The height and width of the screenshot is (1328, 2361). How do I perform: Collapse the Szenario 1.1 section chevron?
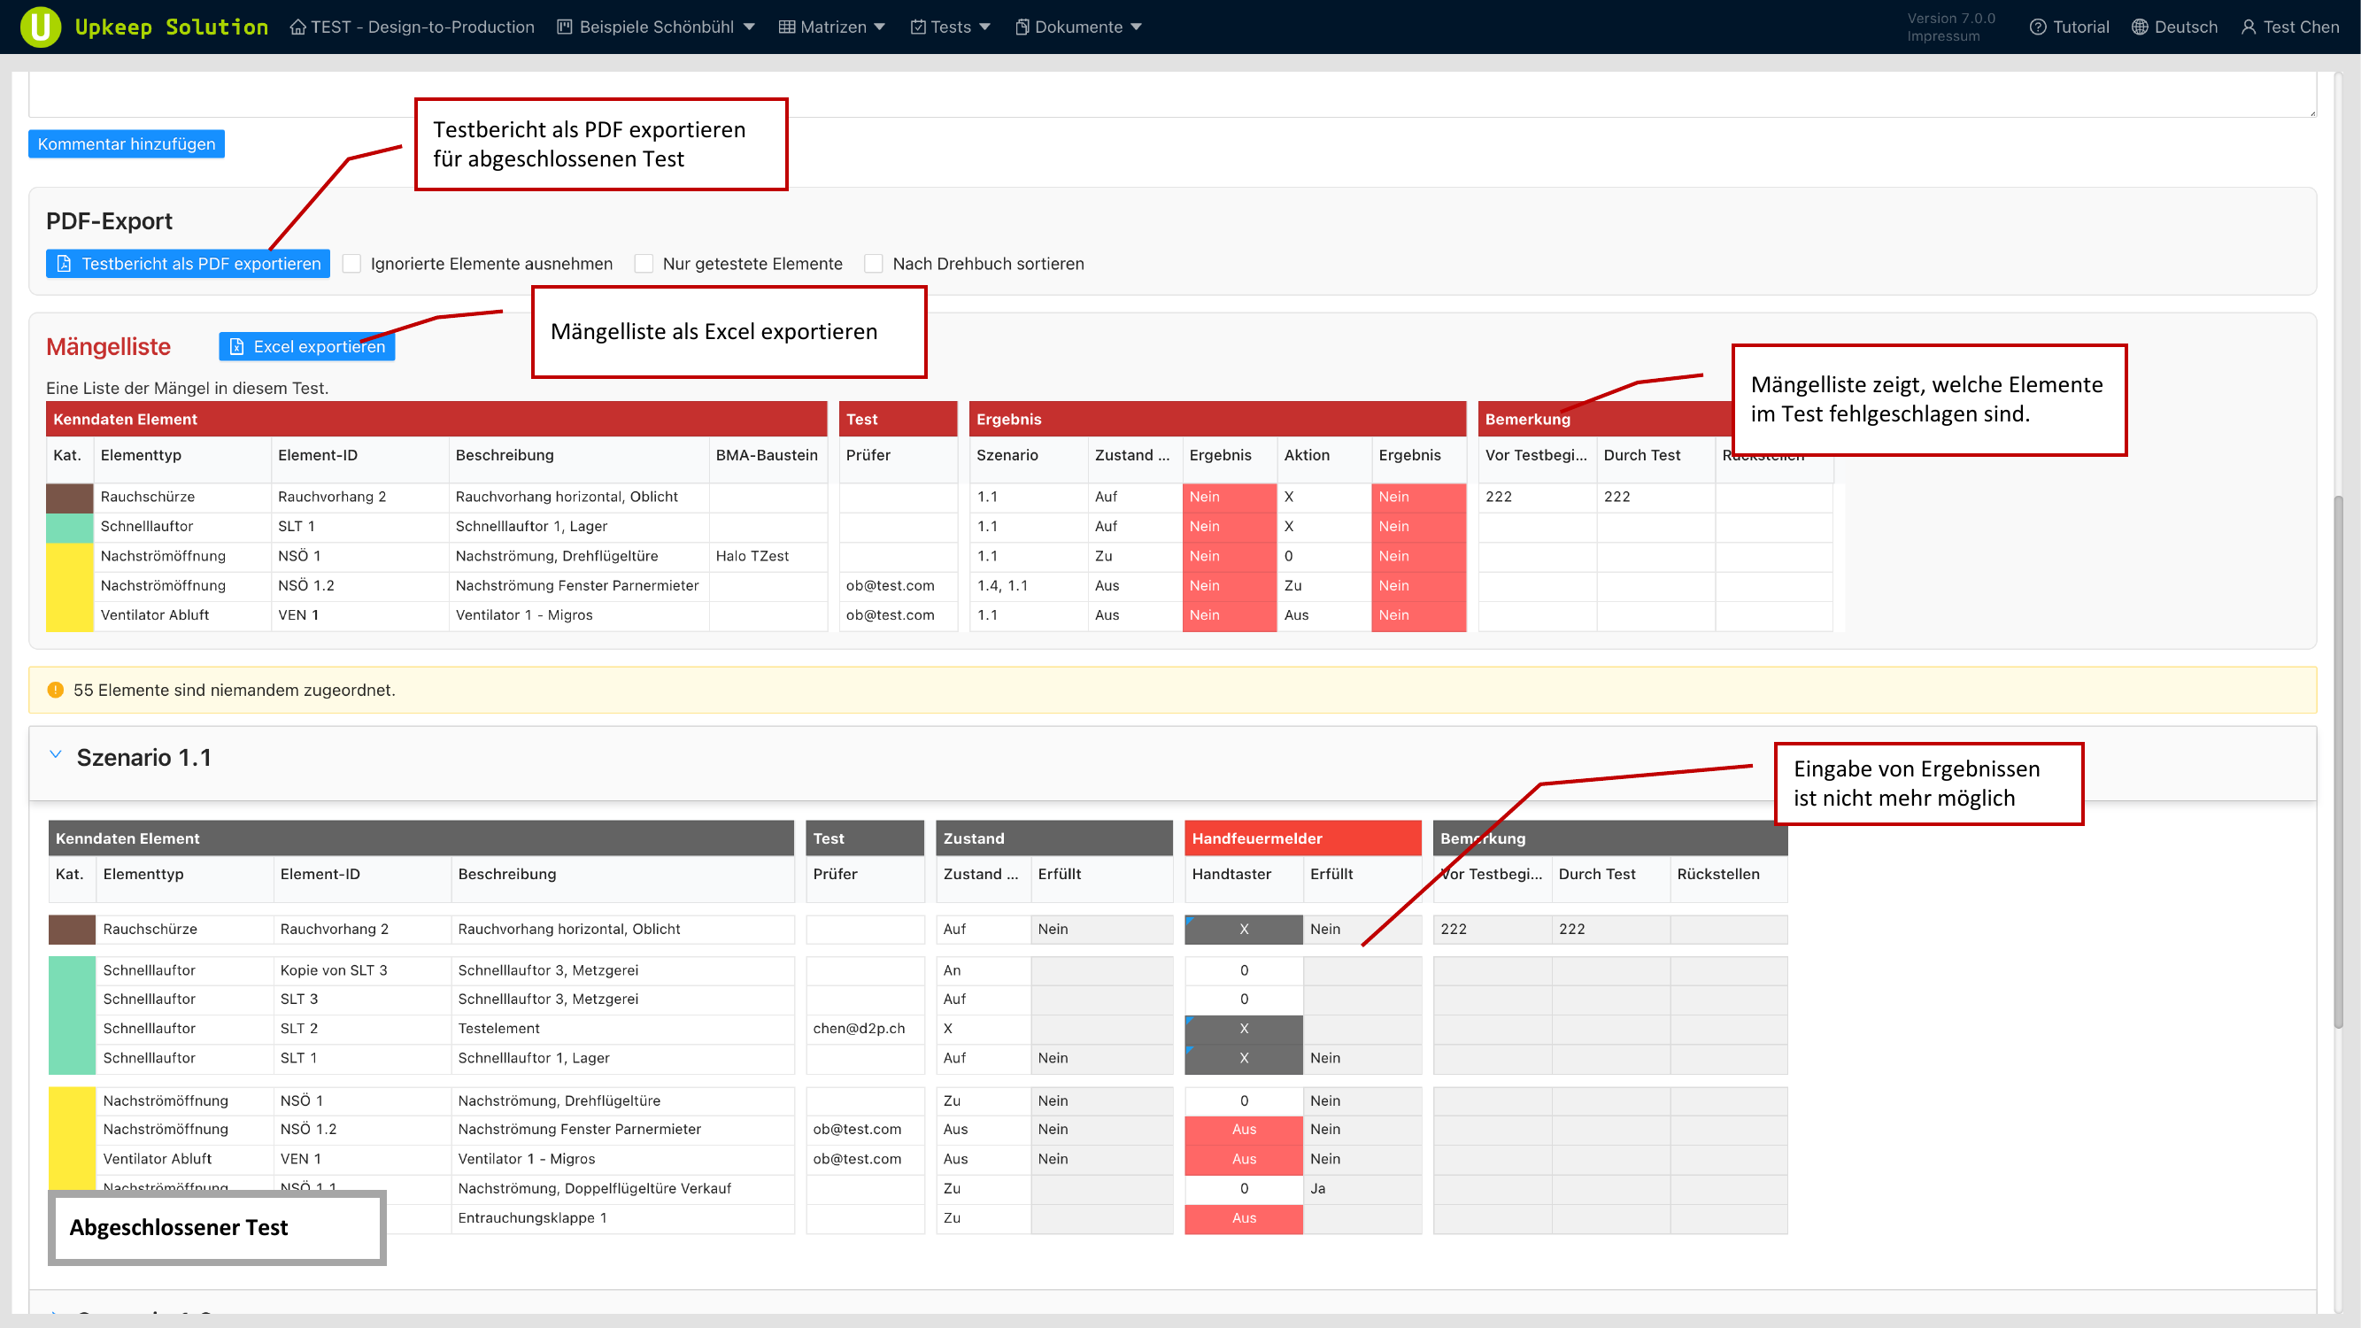55,755
